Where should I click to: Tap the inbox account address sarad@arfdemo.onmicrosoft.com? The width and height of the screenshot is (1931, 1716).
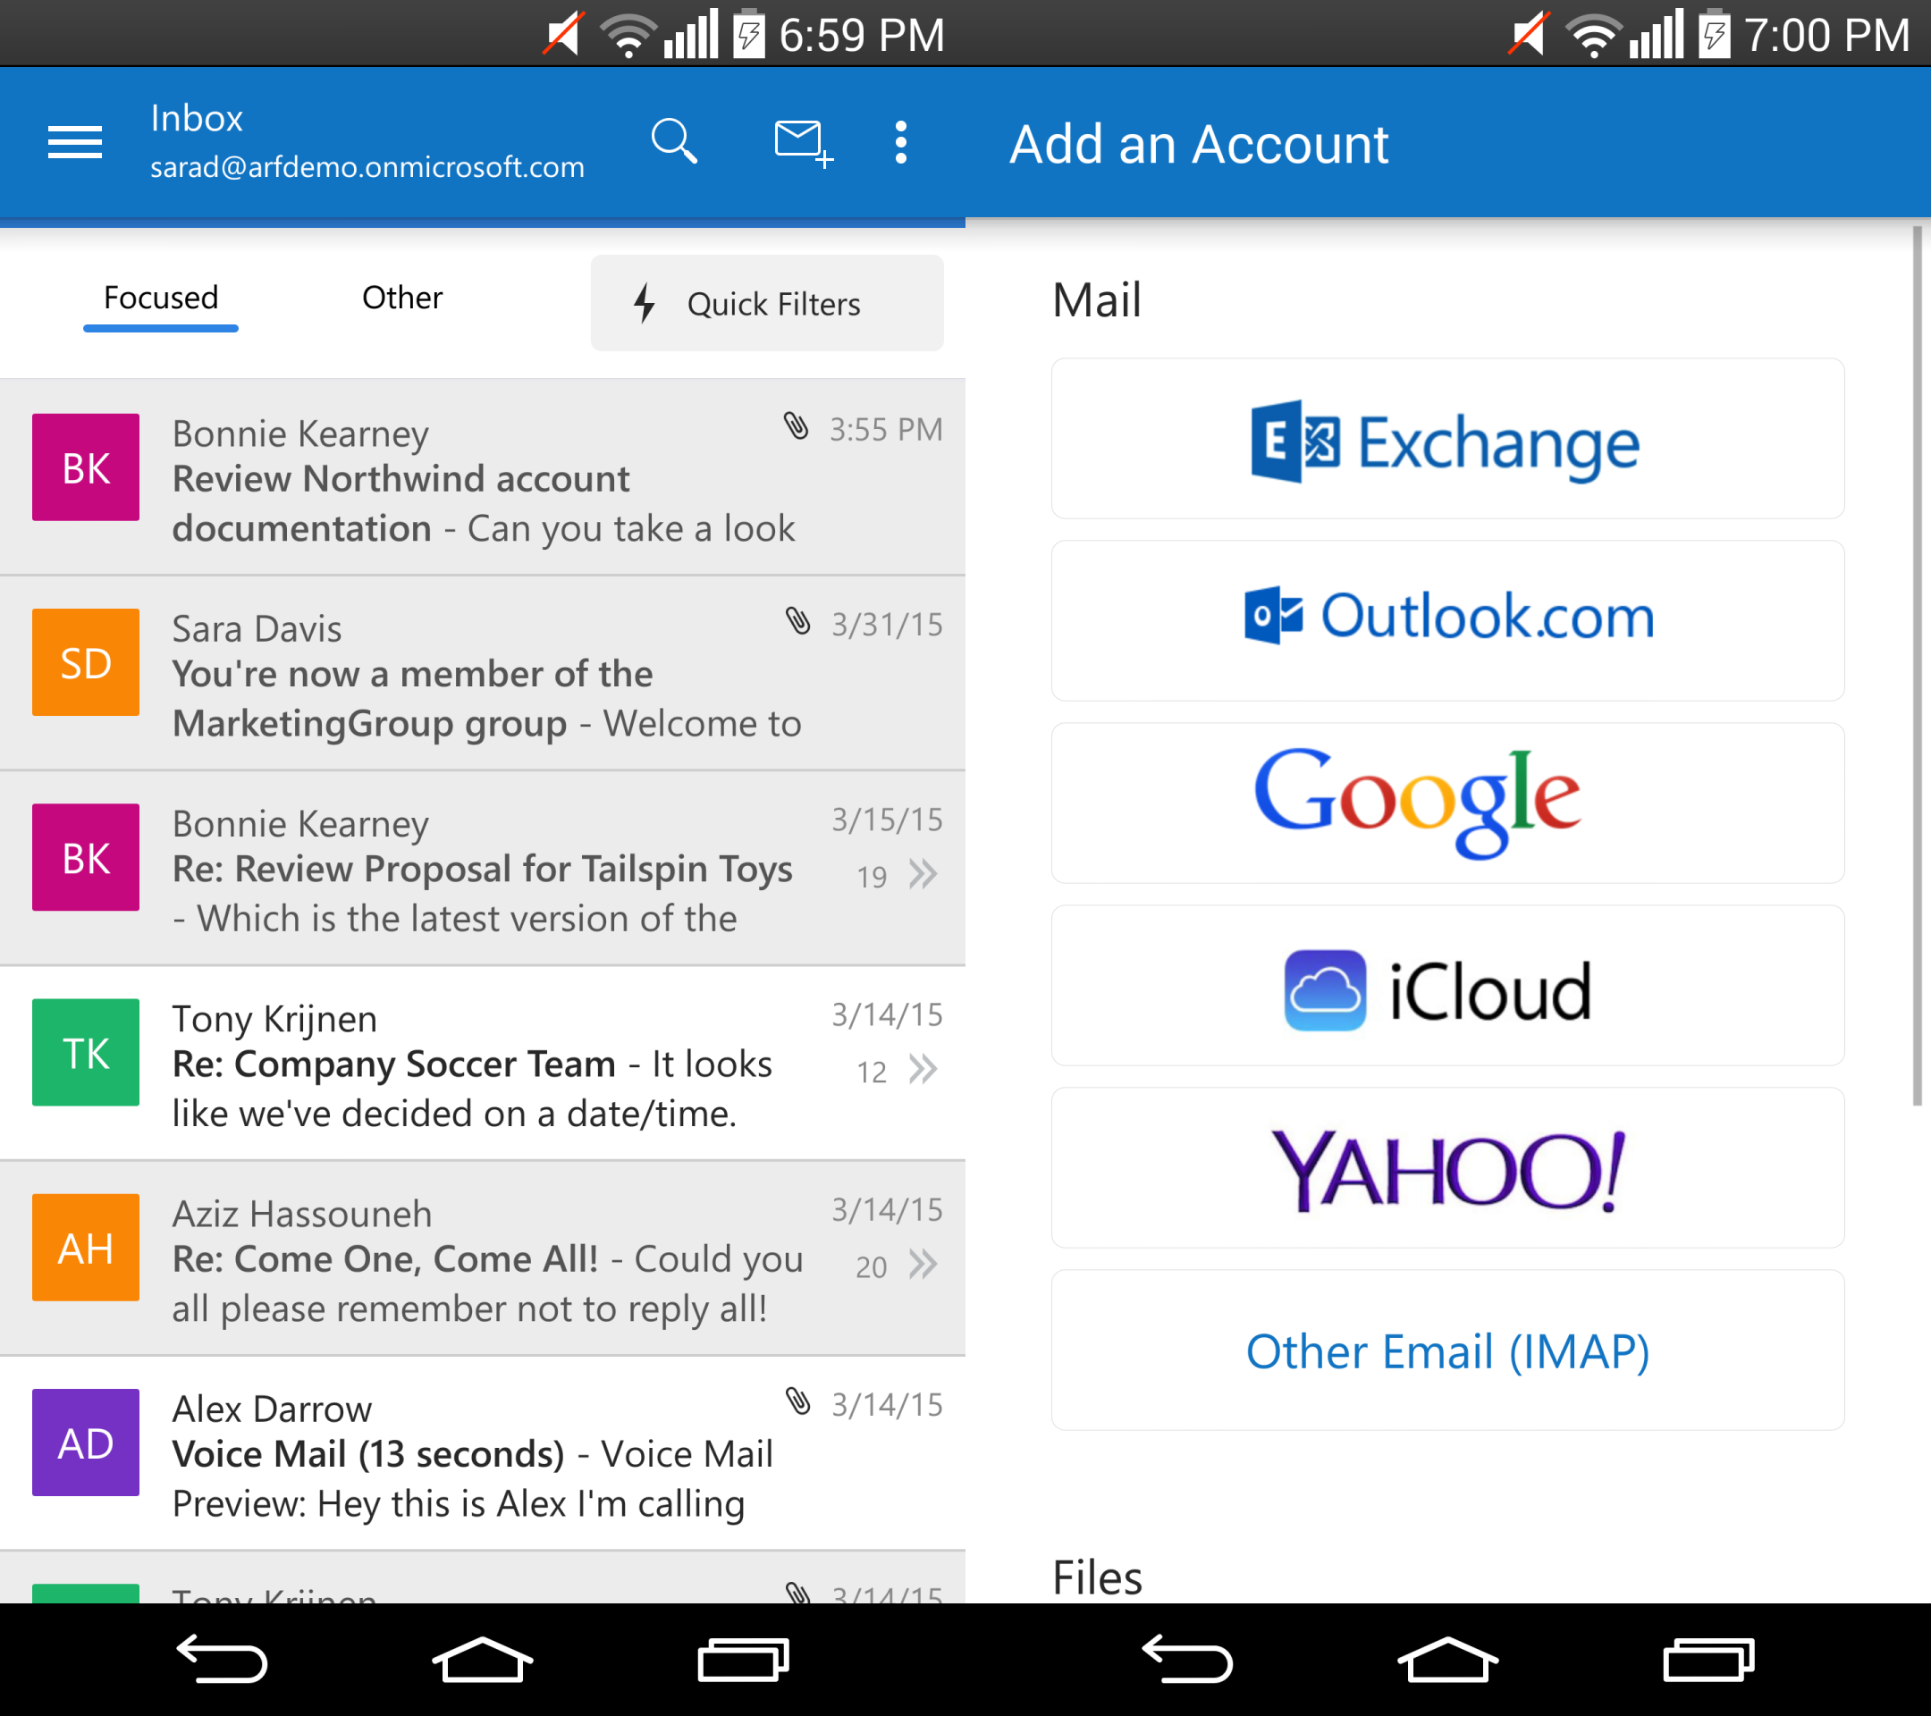point(367,167)
